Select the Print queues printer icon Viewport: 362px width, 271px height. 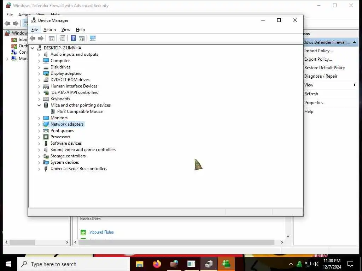(x=46, y=131)
